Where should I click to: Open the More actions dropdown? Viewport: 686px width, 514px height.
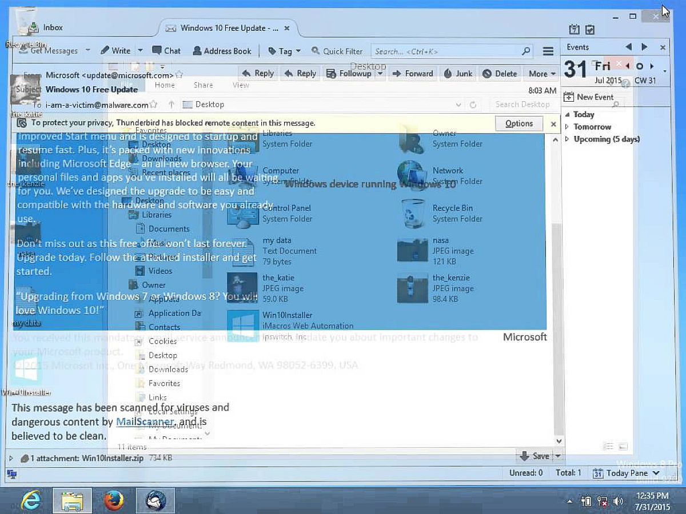coord(542,74)
